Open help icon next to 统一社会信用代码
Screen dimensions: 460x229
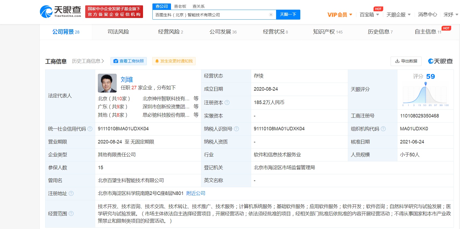pyautogui.click(x=90, y=129)
